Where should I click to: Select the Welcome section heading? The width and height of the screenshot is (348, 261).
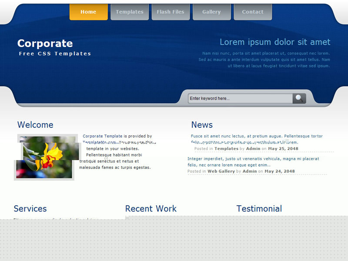35,125
